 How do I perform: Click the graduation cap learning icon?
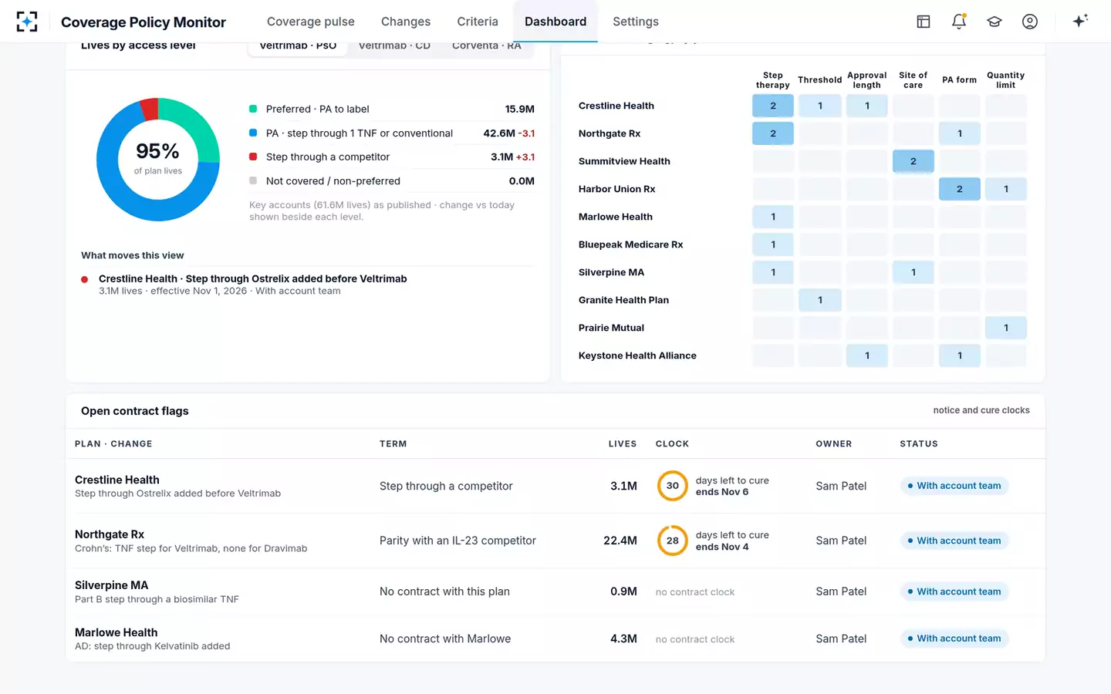tap(994, 22)
